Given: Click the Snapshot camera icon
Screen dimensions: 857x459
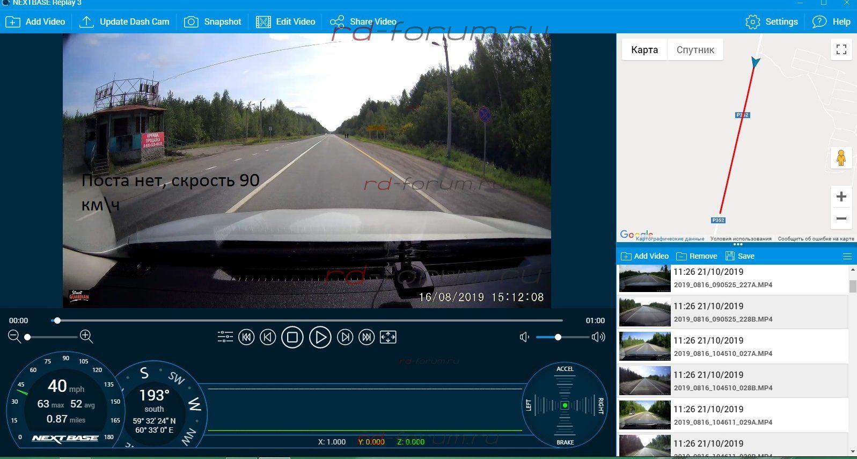Looking at the screenshot, I should coord(191,22).
